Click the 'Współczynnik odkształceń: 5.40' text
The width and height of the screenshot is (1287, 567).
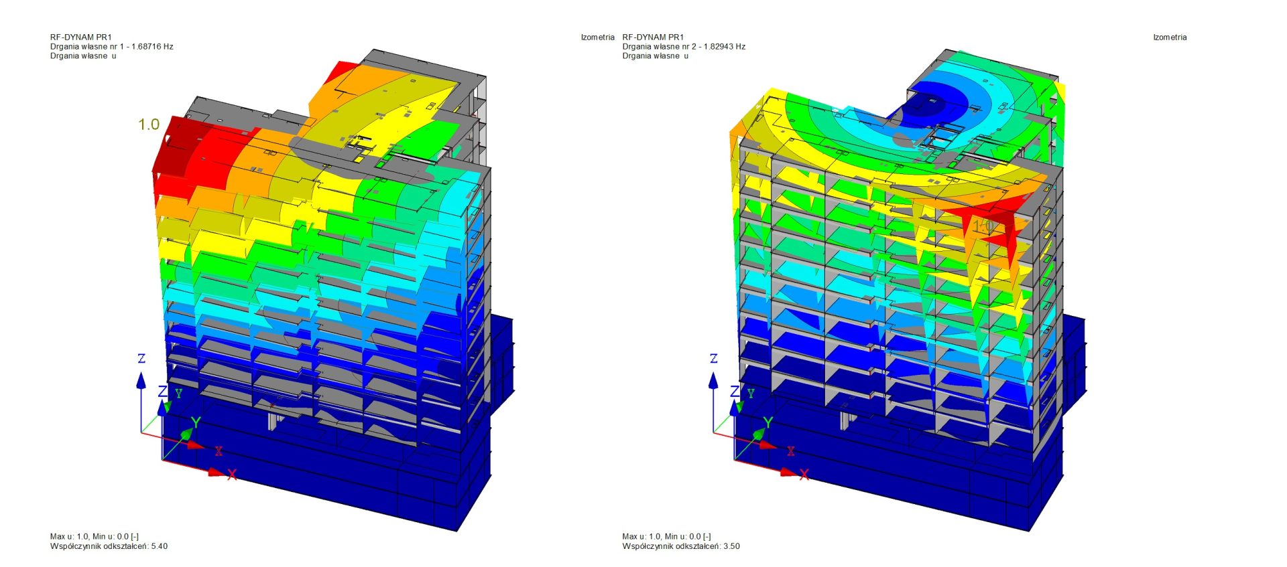(109, 546)
